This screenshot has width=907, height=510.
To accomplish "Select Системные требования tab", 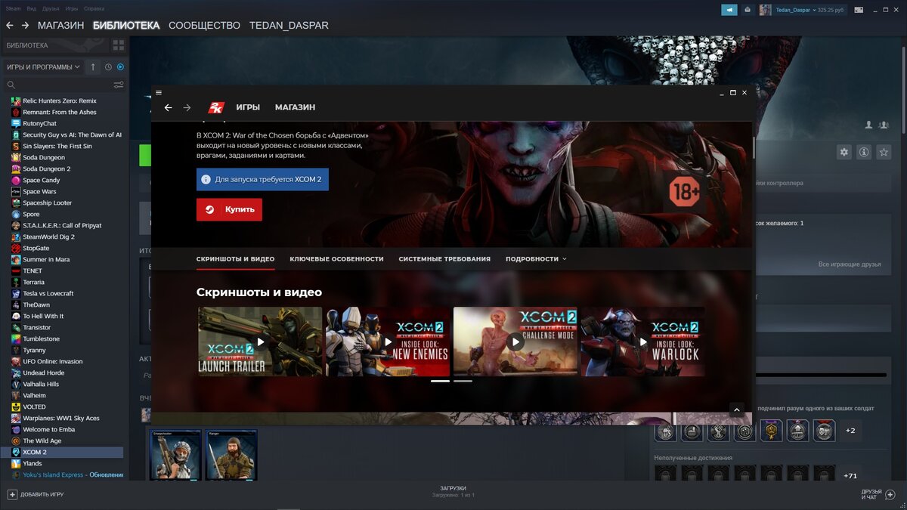I will tap(444, 258).
